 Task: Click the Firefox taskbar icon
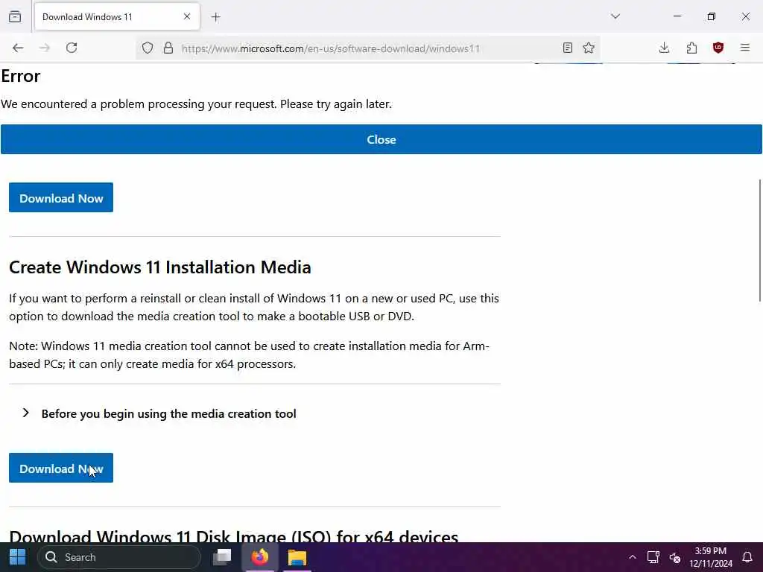[260, 557]
